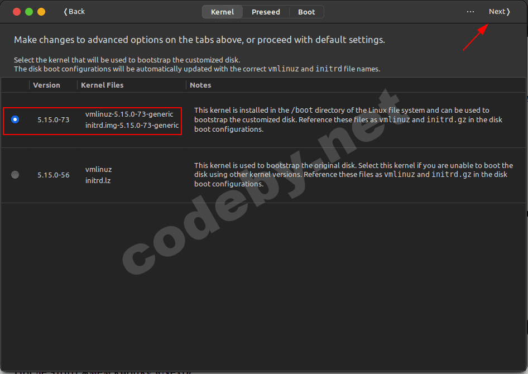Click the Version column header

click(46, 85)
